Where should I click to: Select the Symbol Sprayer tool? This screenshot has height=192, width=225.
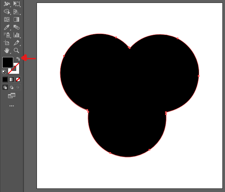7,35
